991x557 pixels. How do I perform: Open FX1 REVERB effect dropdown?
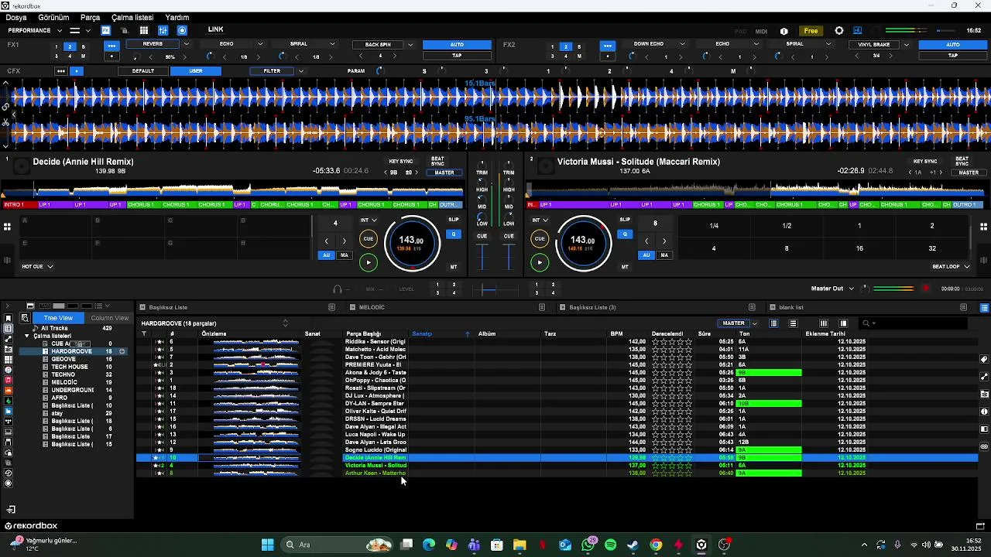(186, 44)
